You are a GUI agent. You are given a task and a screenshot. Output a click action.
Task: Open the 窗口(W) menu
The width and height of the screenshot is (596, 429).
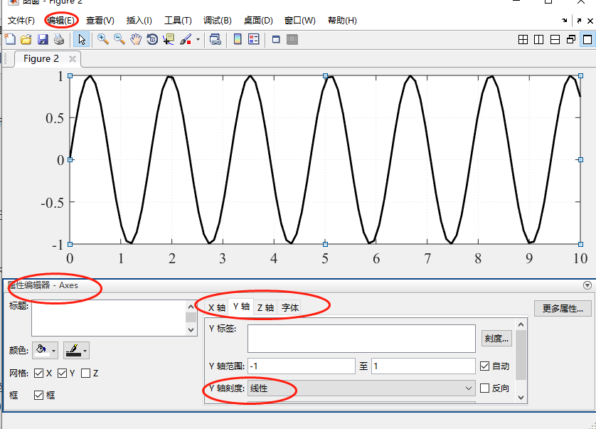point(300,20)
